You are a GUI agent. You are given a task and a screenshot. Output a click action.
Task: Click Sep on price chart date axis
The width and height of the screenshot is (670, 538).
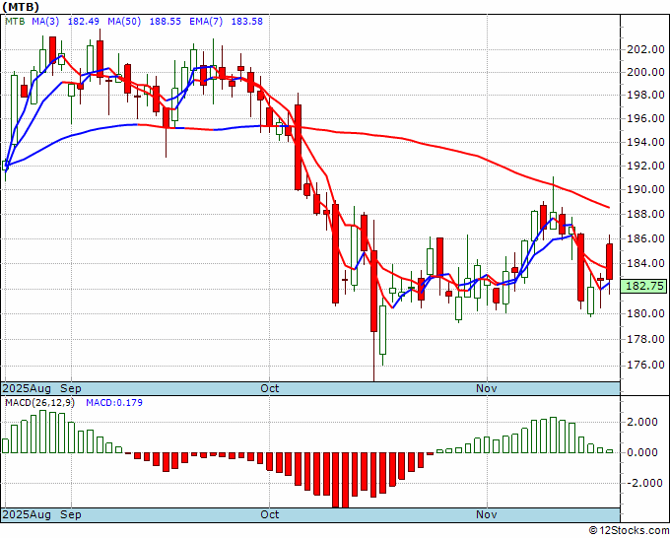tap(71, 388)
